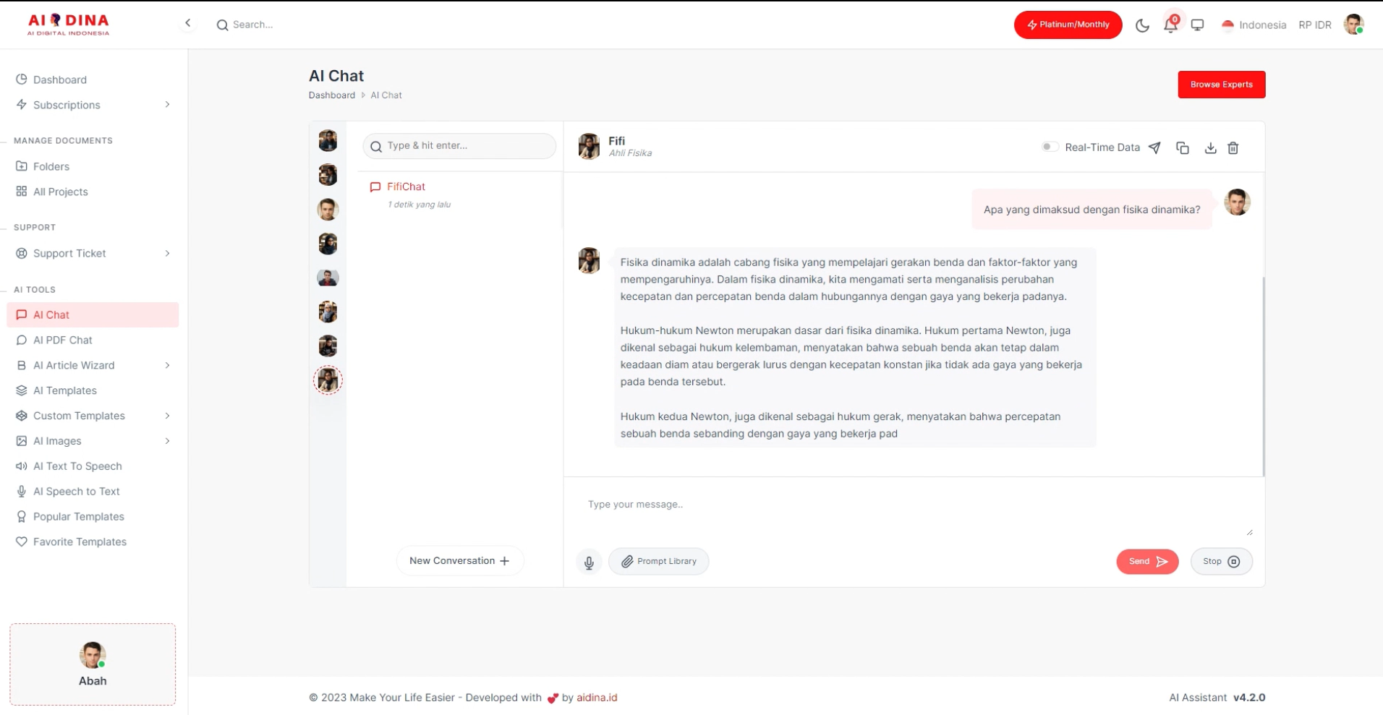1383x715 pixels.
Task: Start a New Conversation
Action: pos(459,561)
